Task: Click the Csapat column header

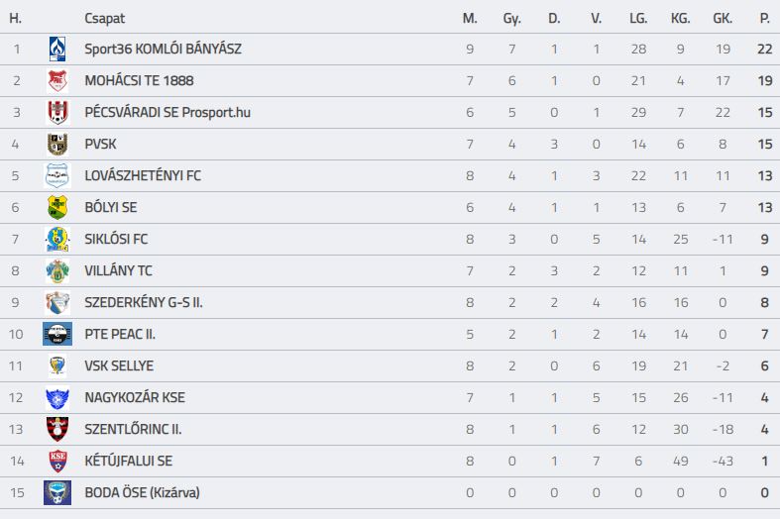Action: [x=104, y=19]
